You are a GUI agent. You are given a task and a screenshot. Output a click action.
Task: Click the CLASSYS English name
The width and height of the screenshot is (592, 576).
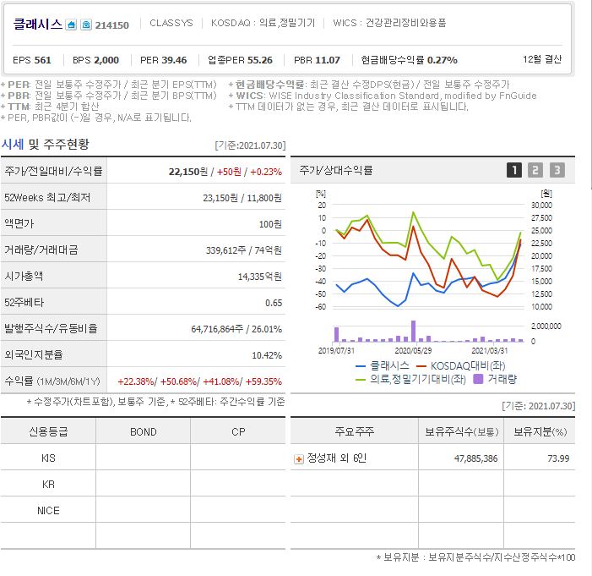coord(171,23)
